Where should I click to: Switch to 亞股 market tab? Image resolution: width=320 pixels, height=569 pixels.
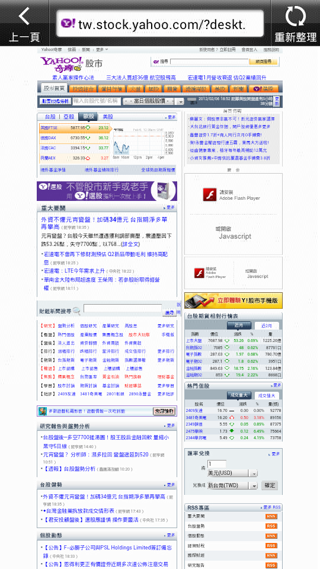[x=69, y=117]
